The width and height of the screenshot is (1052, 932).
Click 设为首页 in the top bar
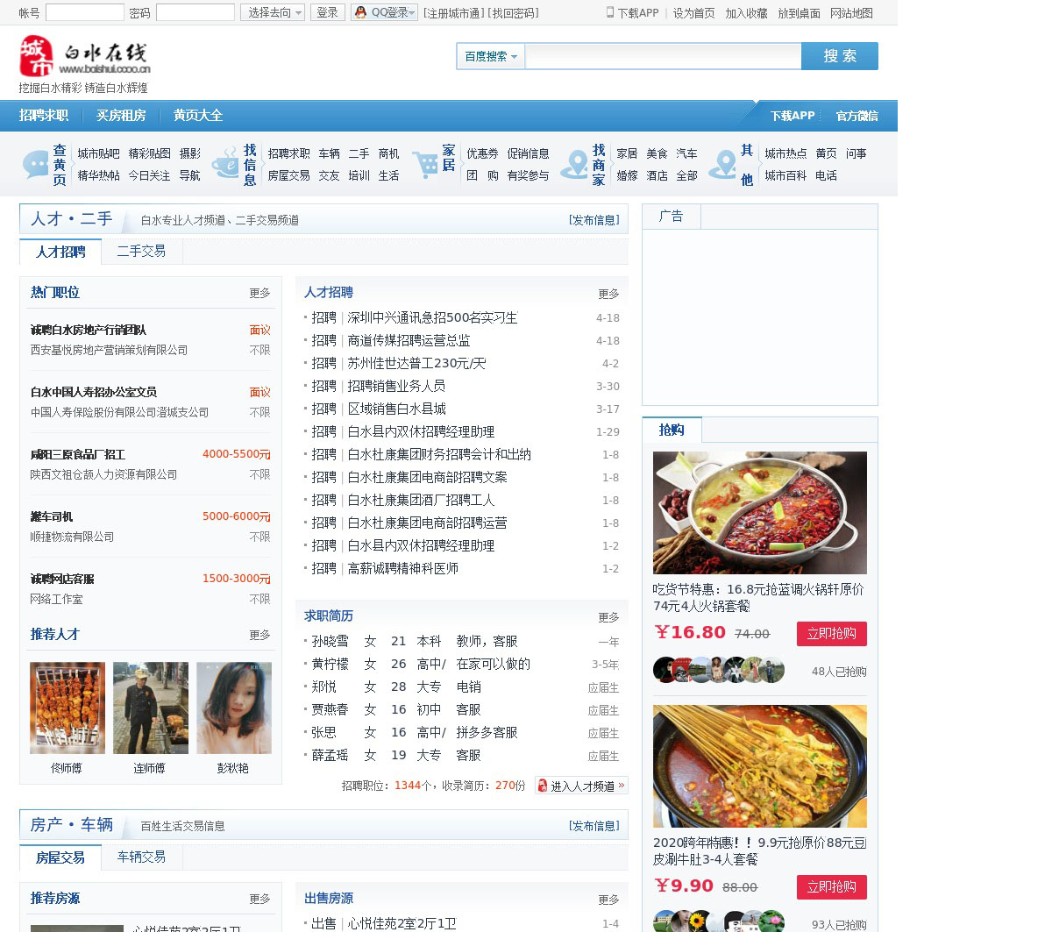pyautogui.click(x=693, y=13)
